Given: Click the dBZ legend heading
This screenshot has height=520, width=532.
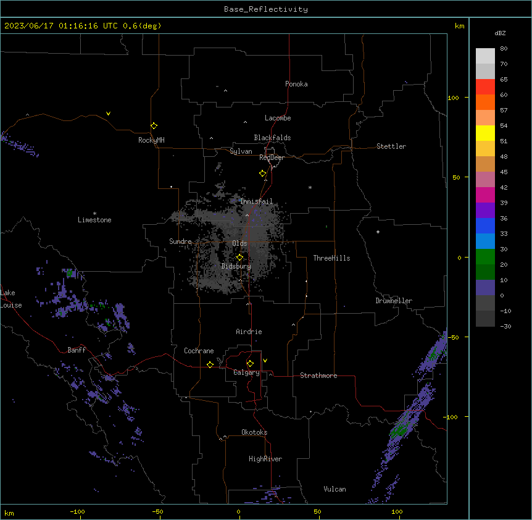Looking at the screenshot, I should pyautogui.click(x=500, y=33).
